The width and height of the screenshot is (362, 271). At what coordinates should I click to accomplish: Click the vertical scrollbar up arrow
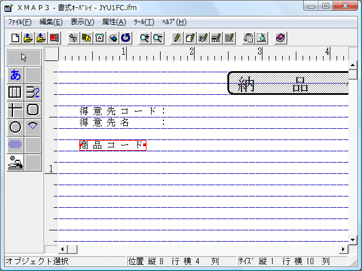point(352,65)
